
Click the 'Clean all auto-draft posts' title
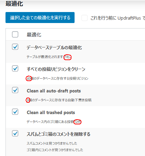tap(54, 91)
